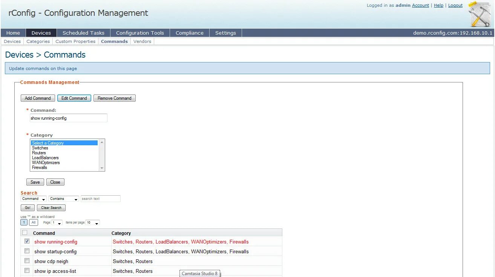The image size is (495, 277).
Task: Uncheck the show running-config row checkbox
Action: 27,241
